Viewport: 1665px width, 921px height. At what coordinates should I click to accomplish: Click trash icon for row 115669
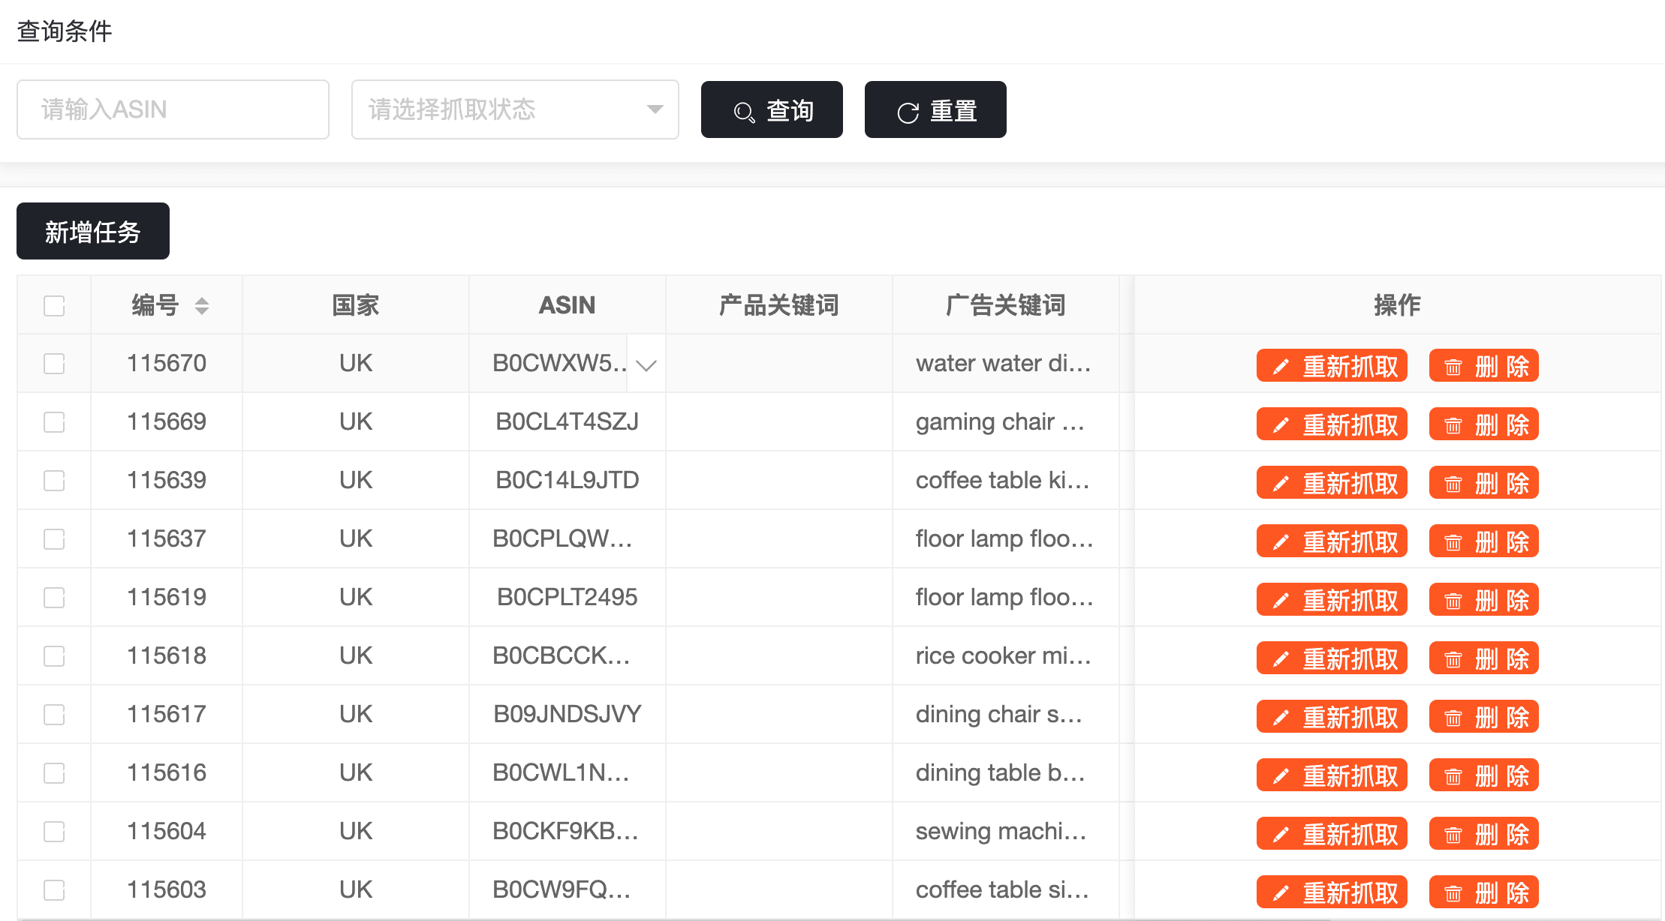click(x=1453, y=425)
